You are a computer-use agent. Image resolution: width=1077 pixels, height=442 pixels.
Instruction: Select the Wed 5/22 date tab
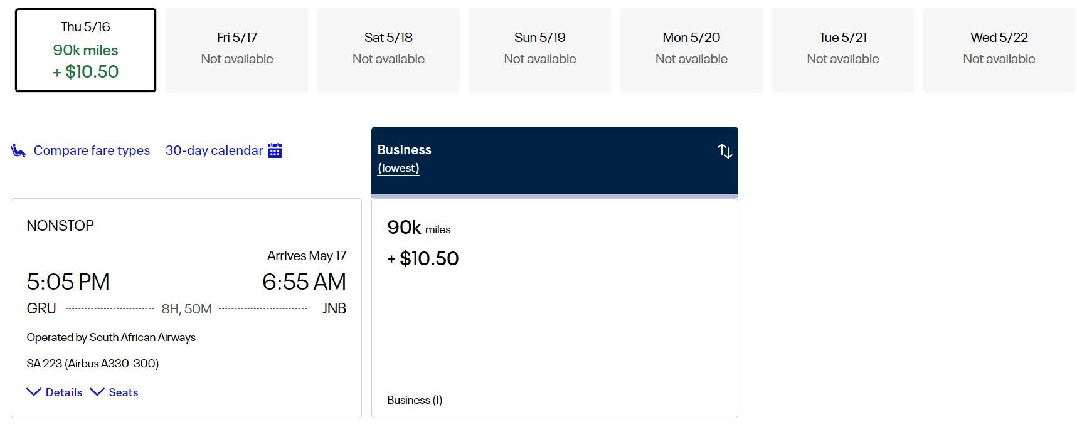999,50
